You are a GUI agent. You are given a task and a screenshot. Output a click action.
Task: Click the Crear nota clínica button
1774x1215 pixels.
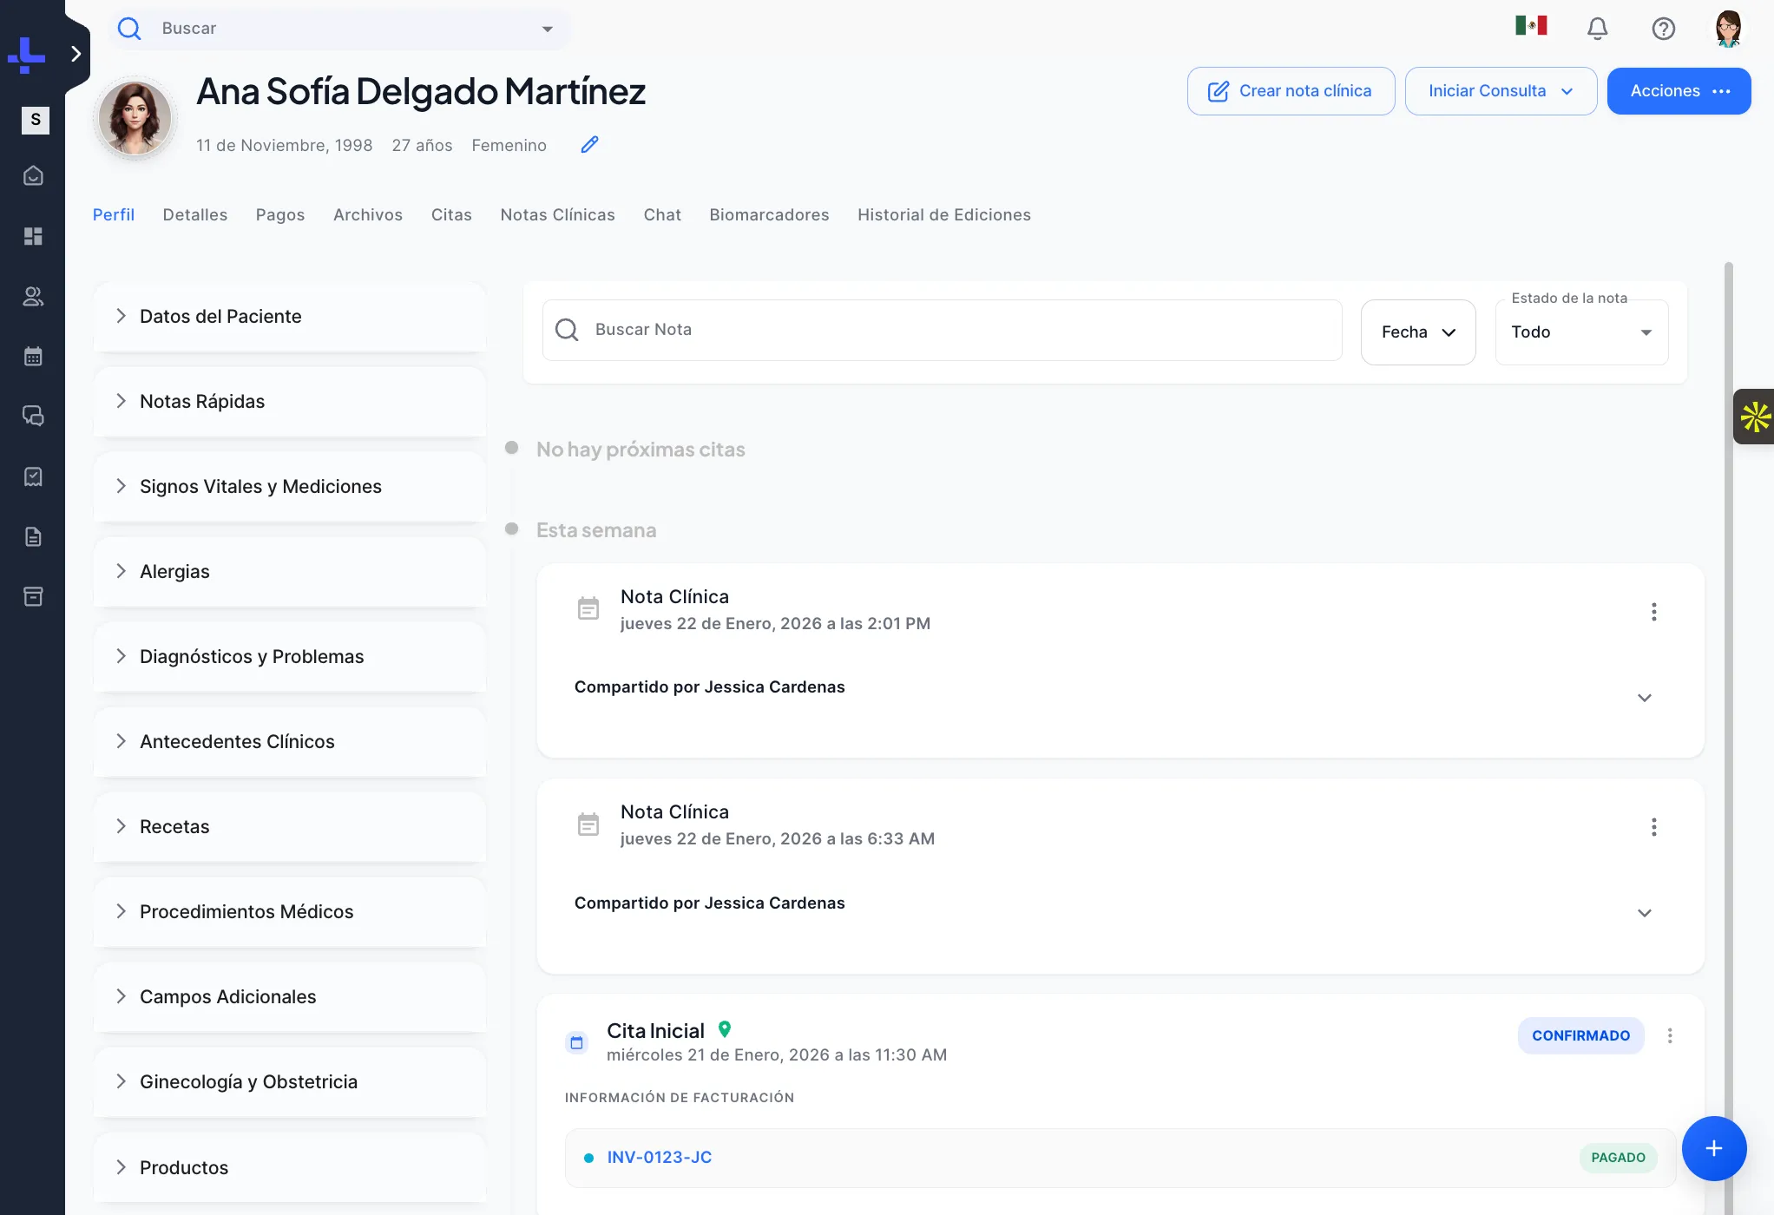[1290, 91]
